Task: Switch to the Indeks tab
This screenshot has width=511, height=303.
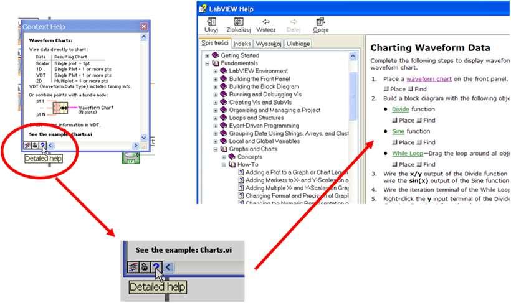Action: tap(242, 44)
